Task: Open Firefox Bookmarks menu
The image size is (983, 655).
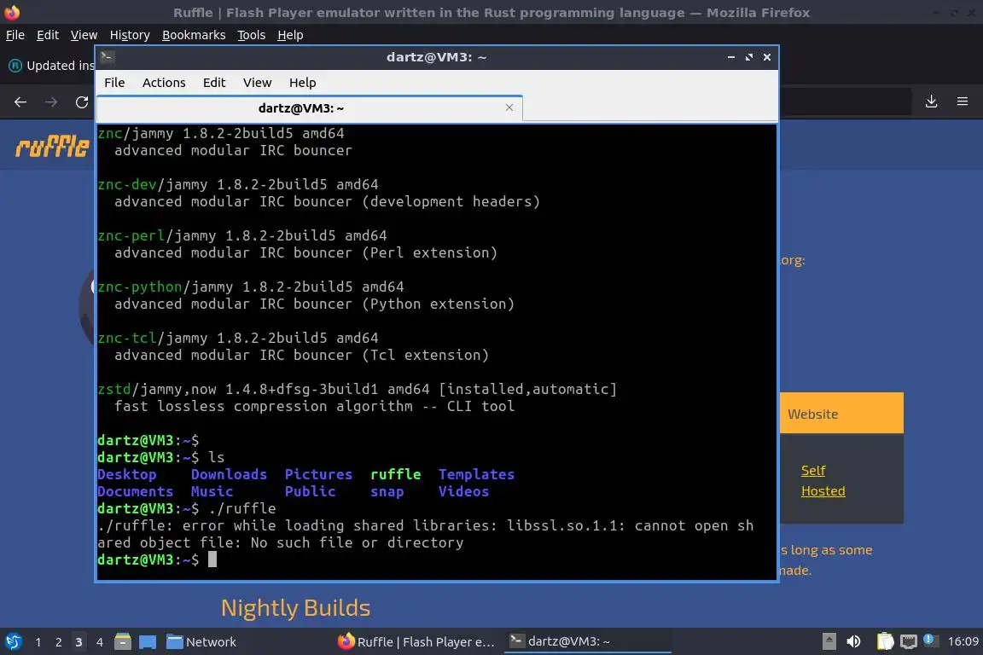Action: [194, 35]
